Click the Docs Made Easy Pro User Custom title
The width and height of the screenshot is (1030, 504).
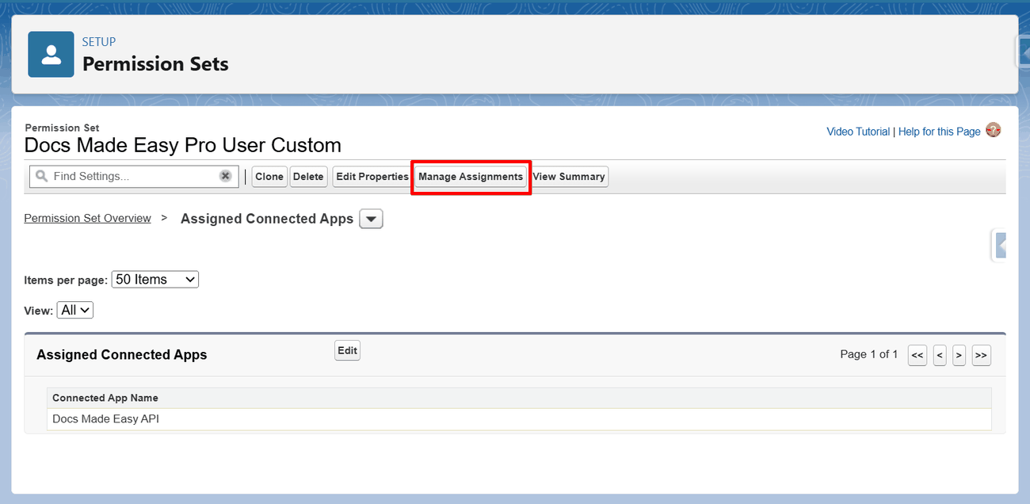[183, 145]
